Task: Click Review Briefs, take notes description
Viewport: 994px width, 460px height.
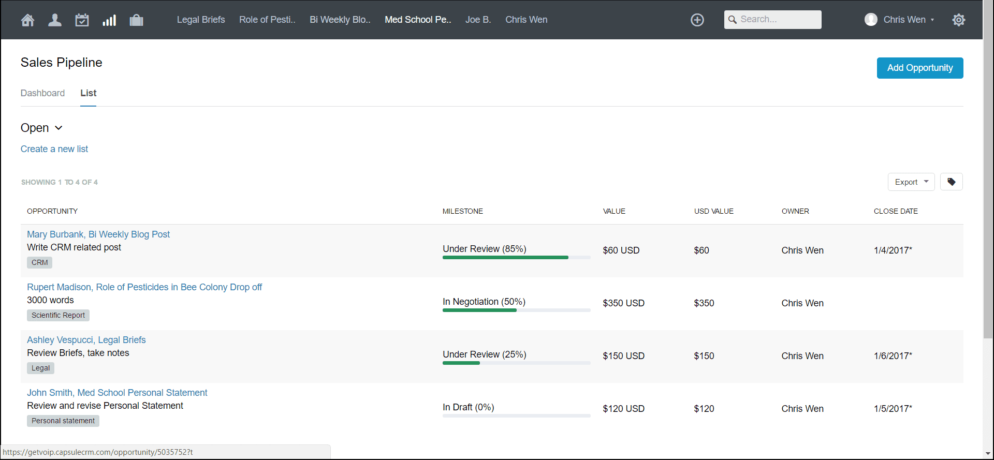Action: tap(78, 353)
